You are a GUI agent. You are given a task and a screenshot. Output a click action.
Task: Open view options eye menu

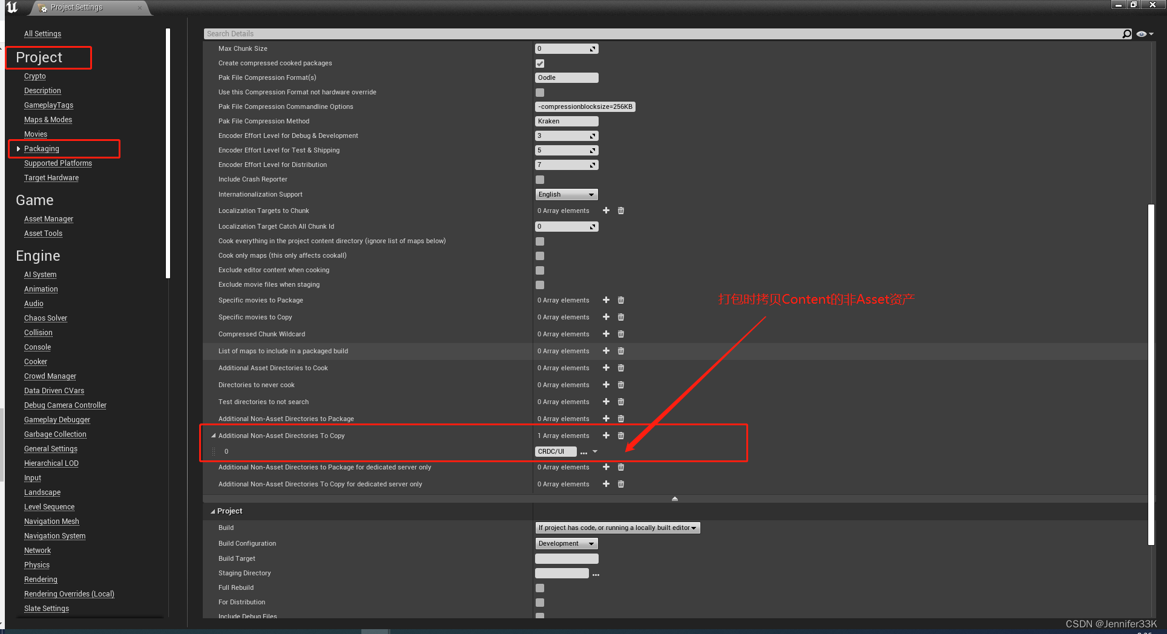coord(1145,34)
